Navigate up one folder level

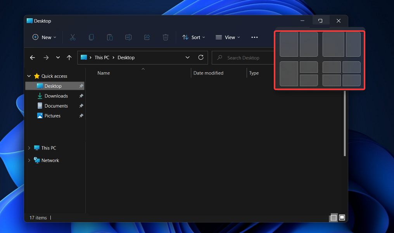point(69,57)
